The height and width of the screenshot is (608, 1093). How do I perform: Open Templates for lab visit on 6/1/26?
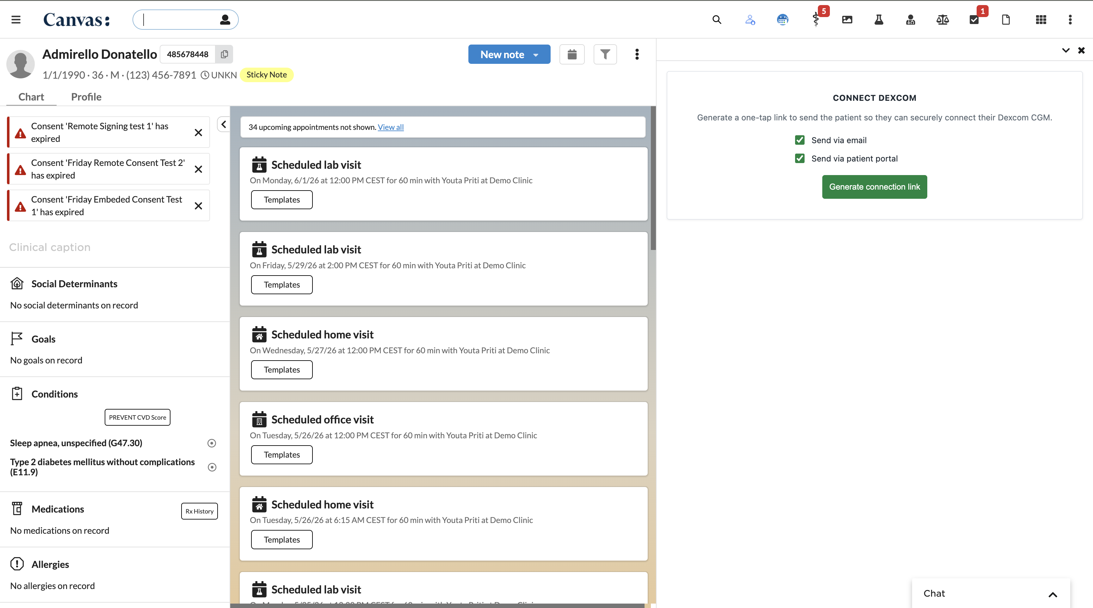[282, 200]
